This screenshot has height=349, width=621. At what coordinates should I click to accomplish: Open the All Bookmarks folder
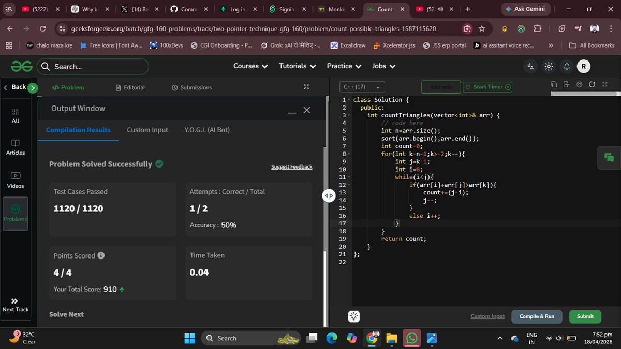[592, 45]
